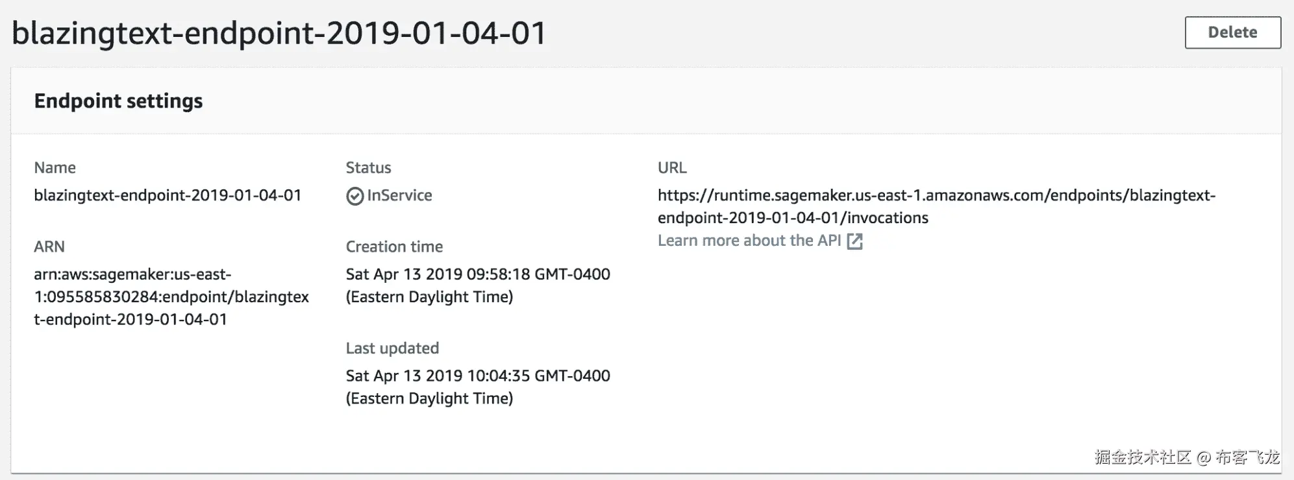Open the Learn more about the API link
Image resolution: width=1294 pixels, height=480 pixels.
point(749,241)
